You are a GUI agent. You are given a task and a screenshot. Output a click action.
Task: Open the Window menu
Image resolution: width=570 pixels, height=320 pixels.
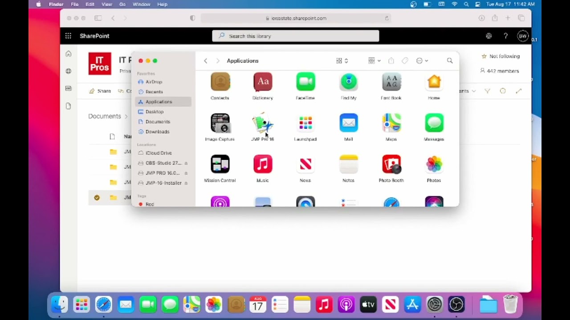[x=142, y=4]
